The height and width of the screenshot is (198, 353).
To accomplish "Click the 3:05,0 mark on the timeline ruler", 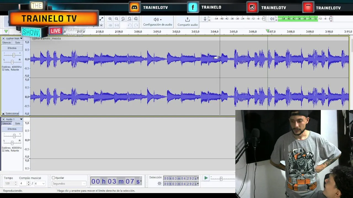I will pos(233,32).
